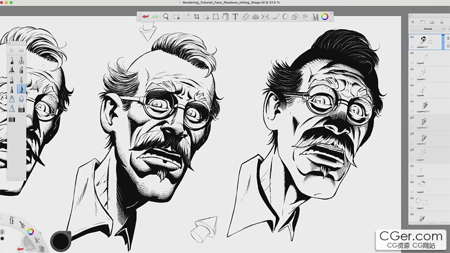This screenshot has width=450, height=253.
Task: Select the Text tool
Action: (235, 17)
